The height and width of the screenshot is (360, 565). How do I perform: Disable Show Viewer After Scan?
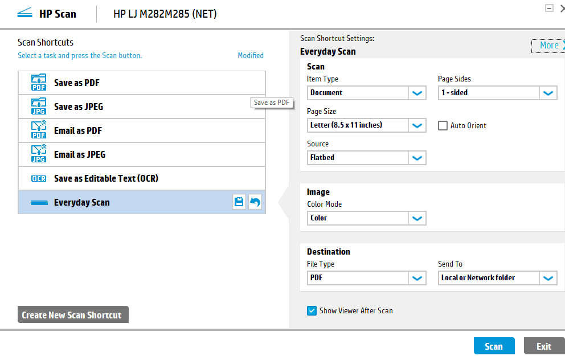point(312,310)
